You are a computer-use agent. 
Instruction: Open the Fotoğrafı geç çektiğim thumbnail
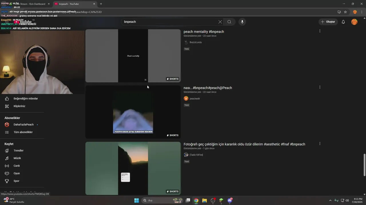pos(133,168)
